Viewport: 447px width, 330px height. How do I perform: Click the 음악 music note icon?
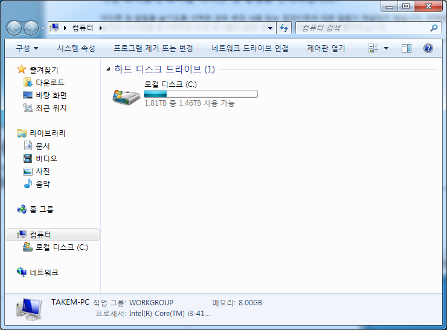pos(28,183)
